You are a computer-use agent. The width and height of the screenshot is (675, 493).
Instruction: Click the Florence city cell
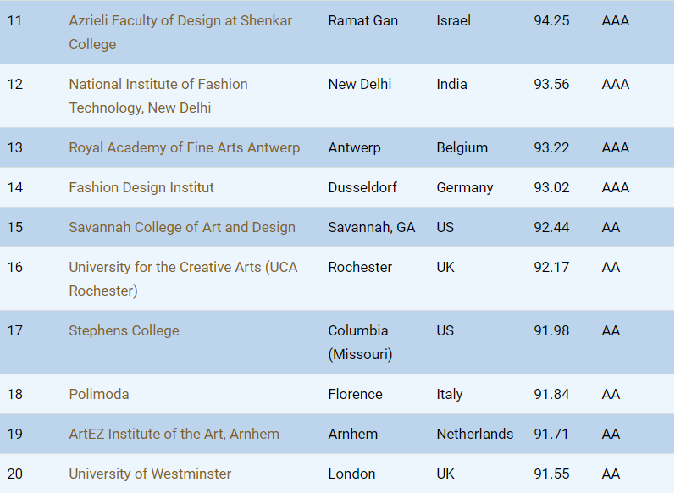pyautogui.click(x=355, y=394)
